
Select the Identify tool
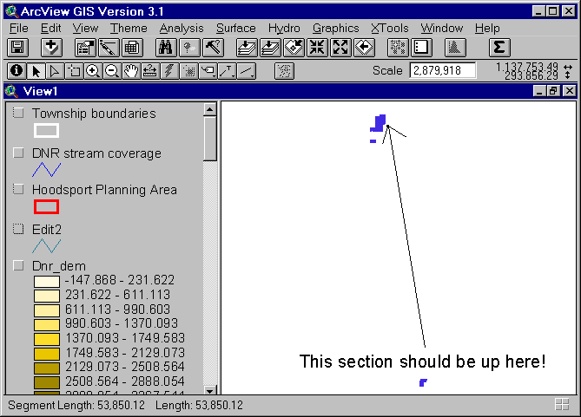click(17, 71)
